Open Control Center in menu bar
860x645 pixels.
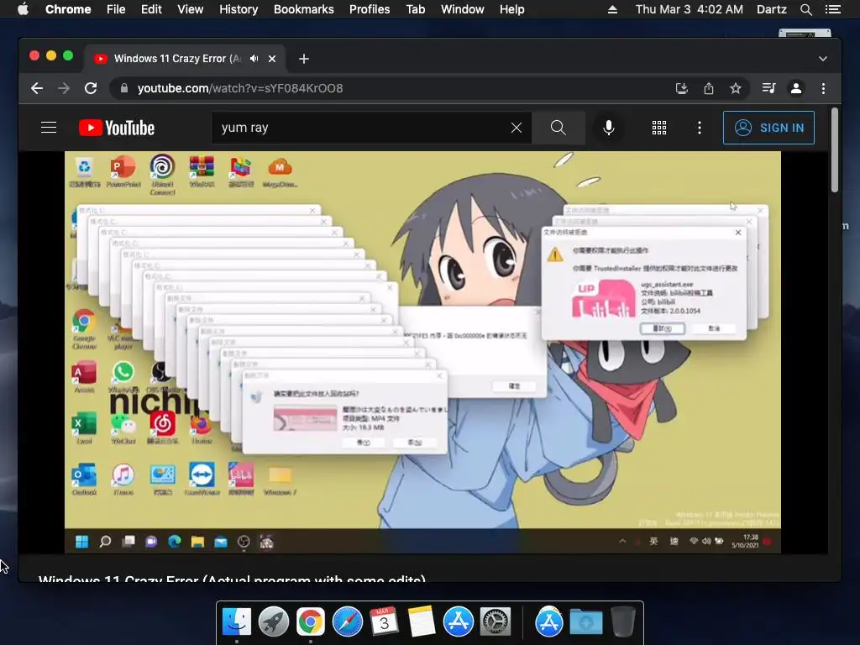(832, 9)
